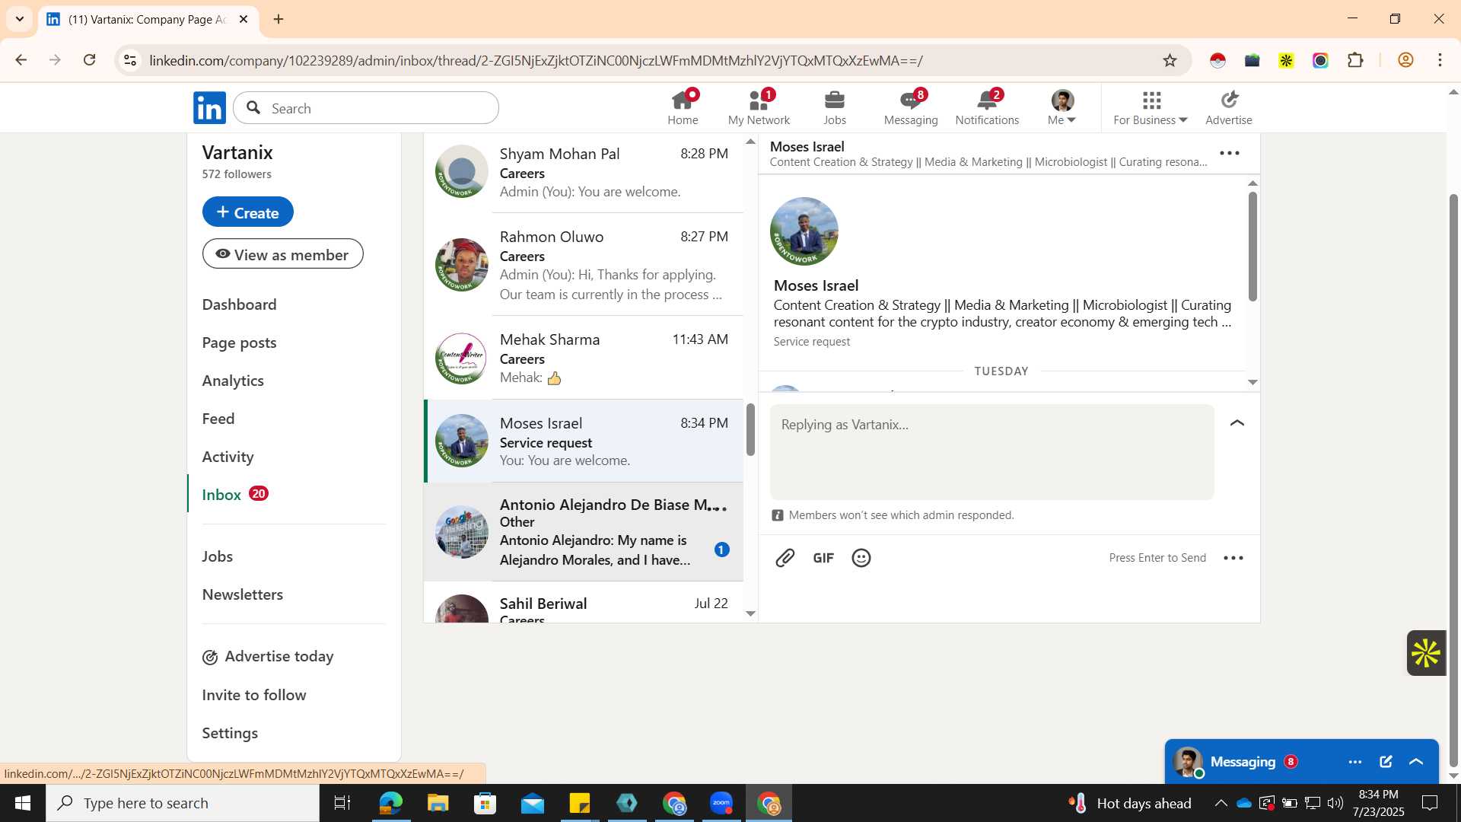Image resolution: width=1461 pixels, height=822 pixels.
Task: Open Page posts section
Action: (239, 342)
